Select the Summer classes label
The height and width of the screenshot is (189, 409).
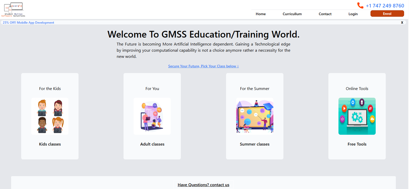point(254,144)
